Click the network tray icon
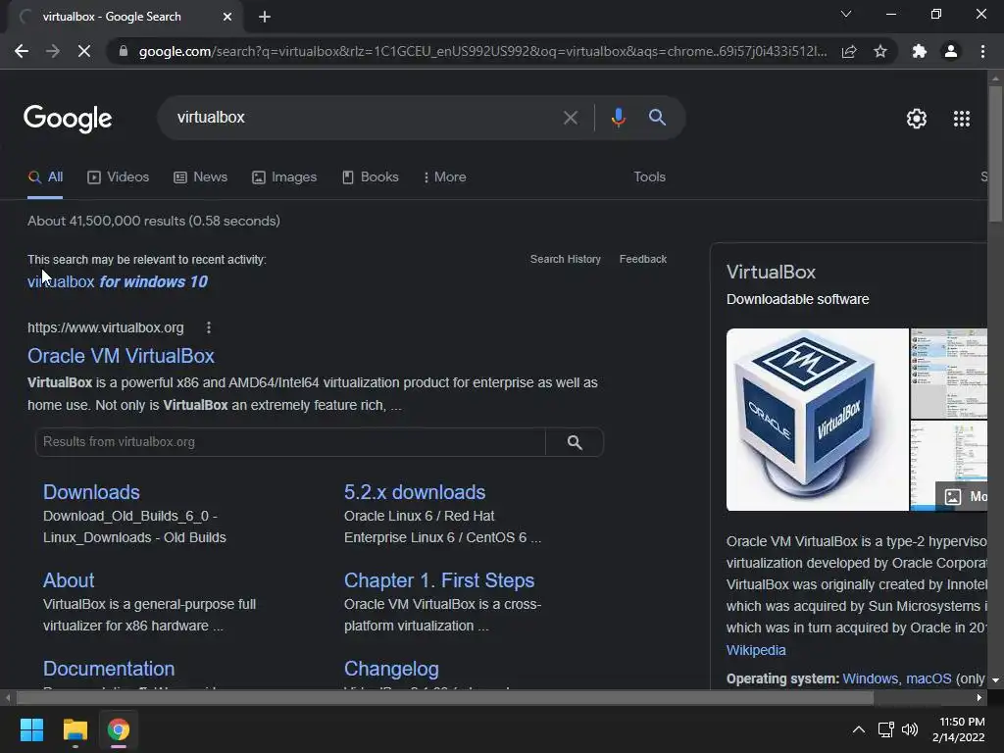 pyautogui.click(x=885, y=729)
